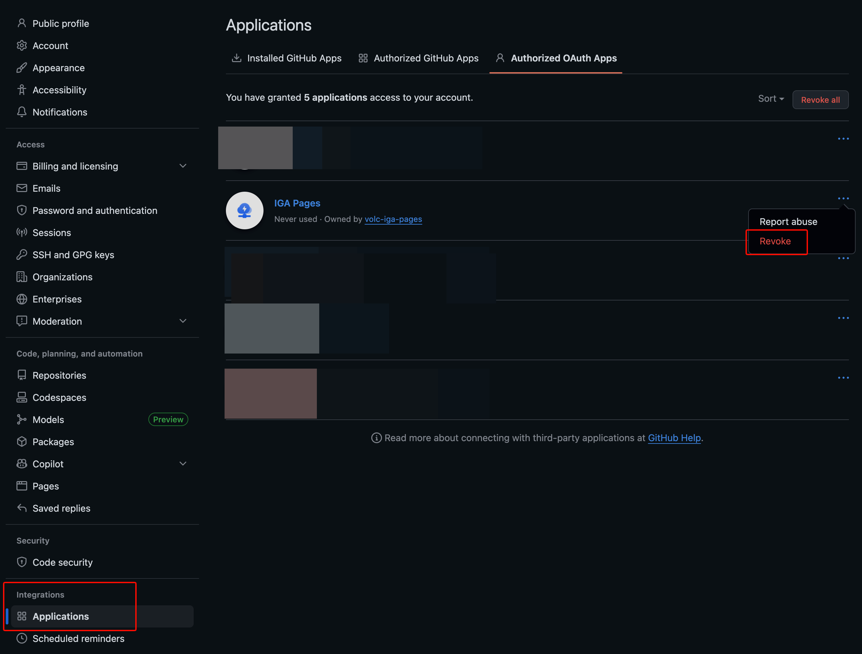Choose Revoke from the IGA Pages menu
Viewport: 862px width, 654px height.
tap(775, 241)
